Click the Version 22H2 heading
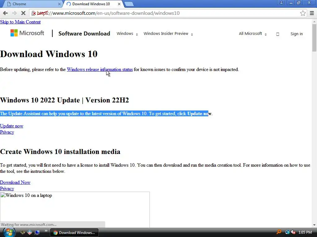Viewport: 317px width, 237px height. tap(64, 100)
